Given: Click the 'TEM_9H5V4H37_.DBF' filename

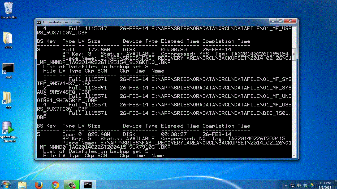Looking at the screenshot, I should [64, 83].
